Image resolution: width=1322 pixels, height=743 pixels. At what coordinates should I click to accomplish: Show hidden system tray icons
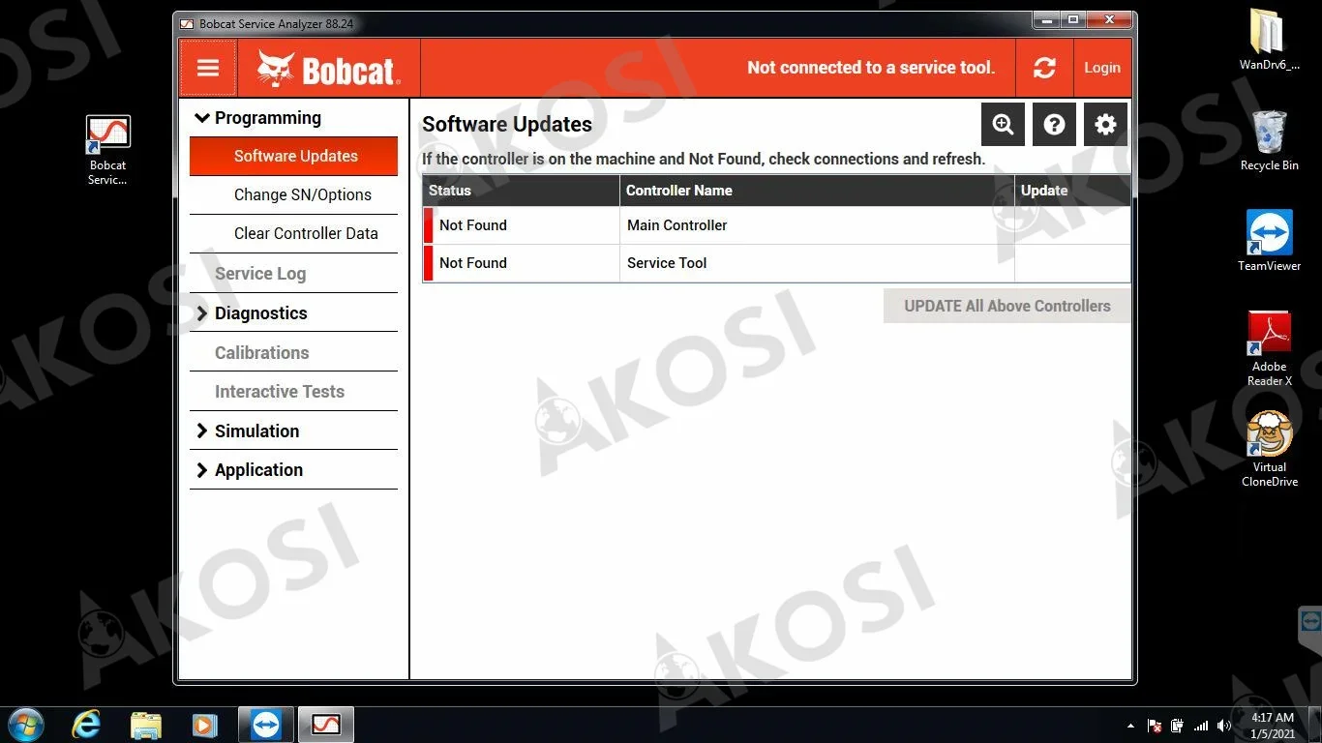1130,726
